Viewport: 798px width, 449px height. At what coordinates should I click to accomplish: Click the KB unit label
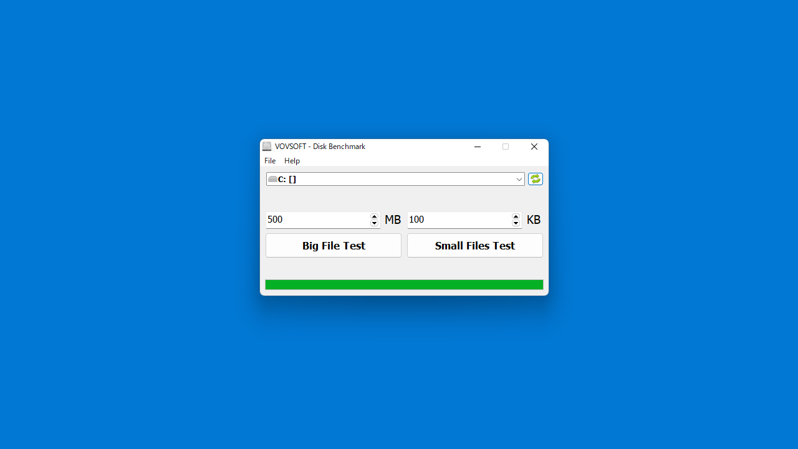(534, 220)
